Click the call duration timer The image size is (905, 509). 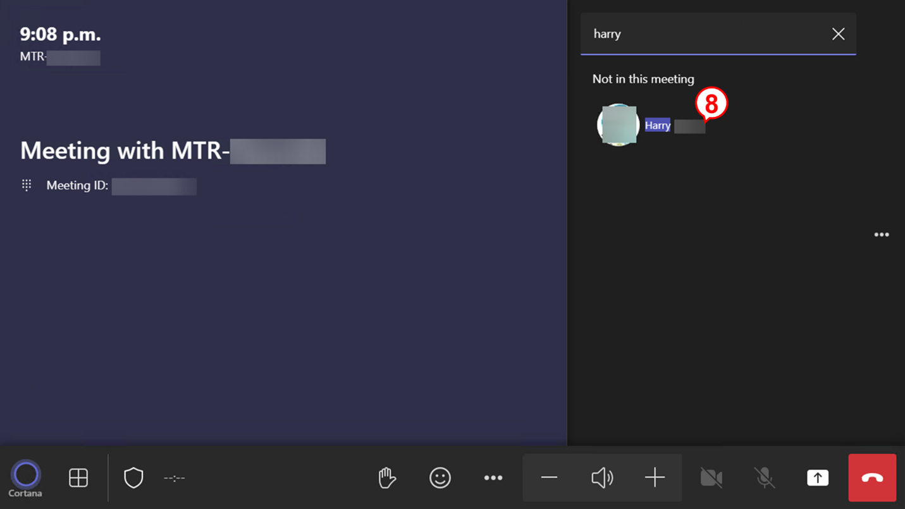[175, 478]
